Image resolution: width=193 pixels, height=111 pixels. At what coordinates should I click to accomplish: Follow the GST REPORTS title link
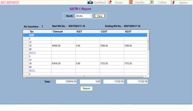[x=10, y=2]
